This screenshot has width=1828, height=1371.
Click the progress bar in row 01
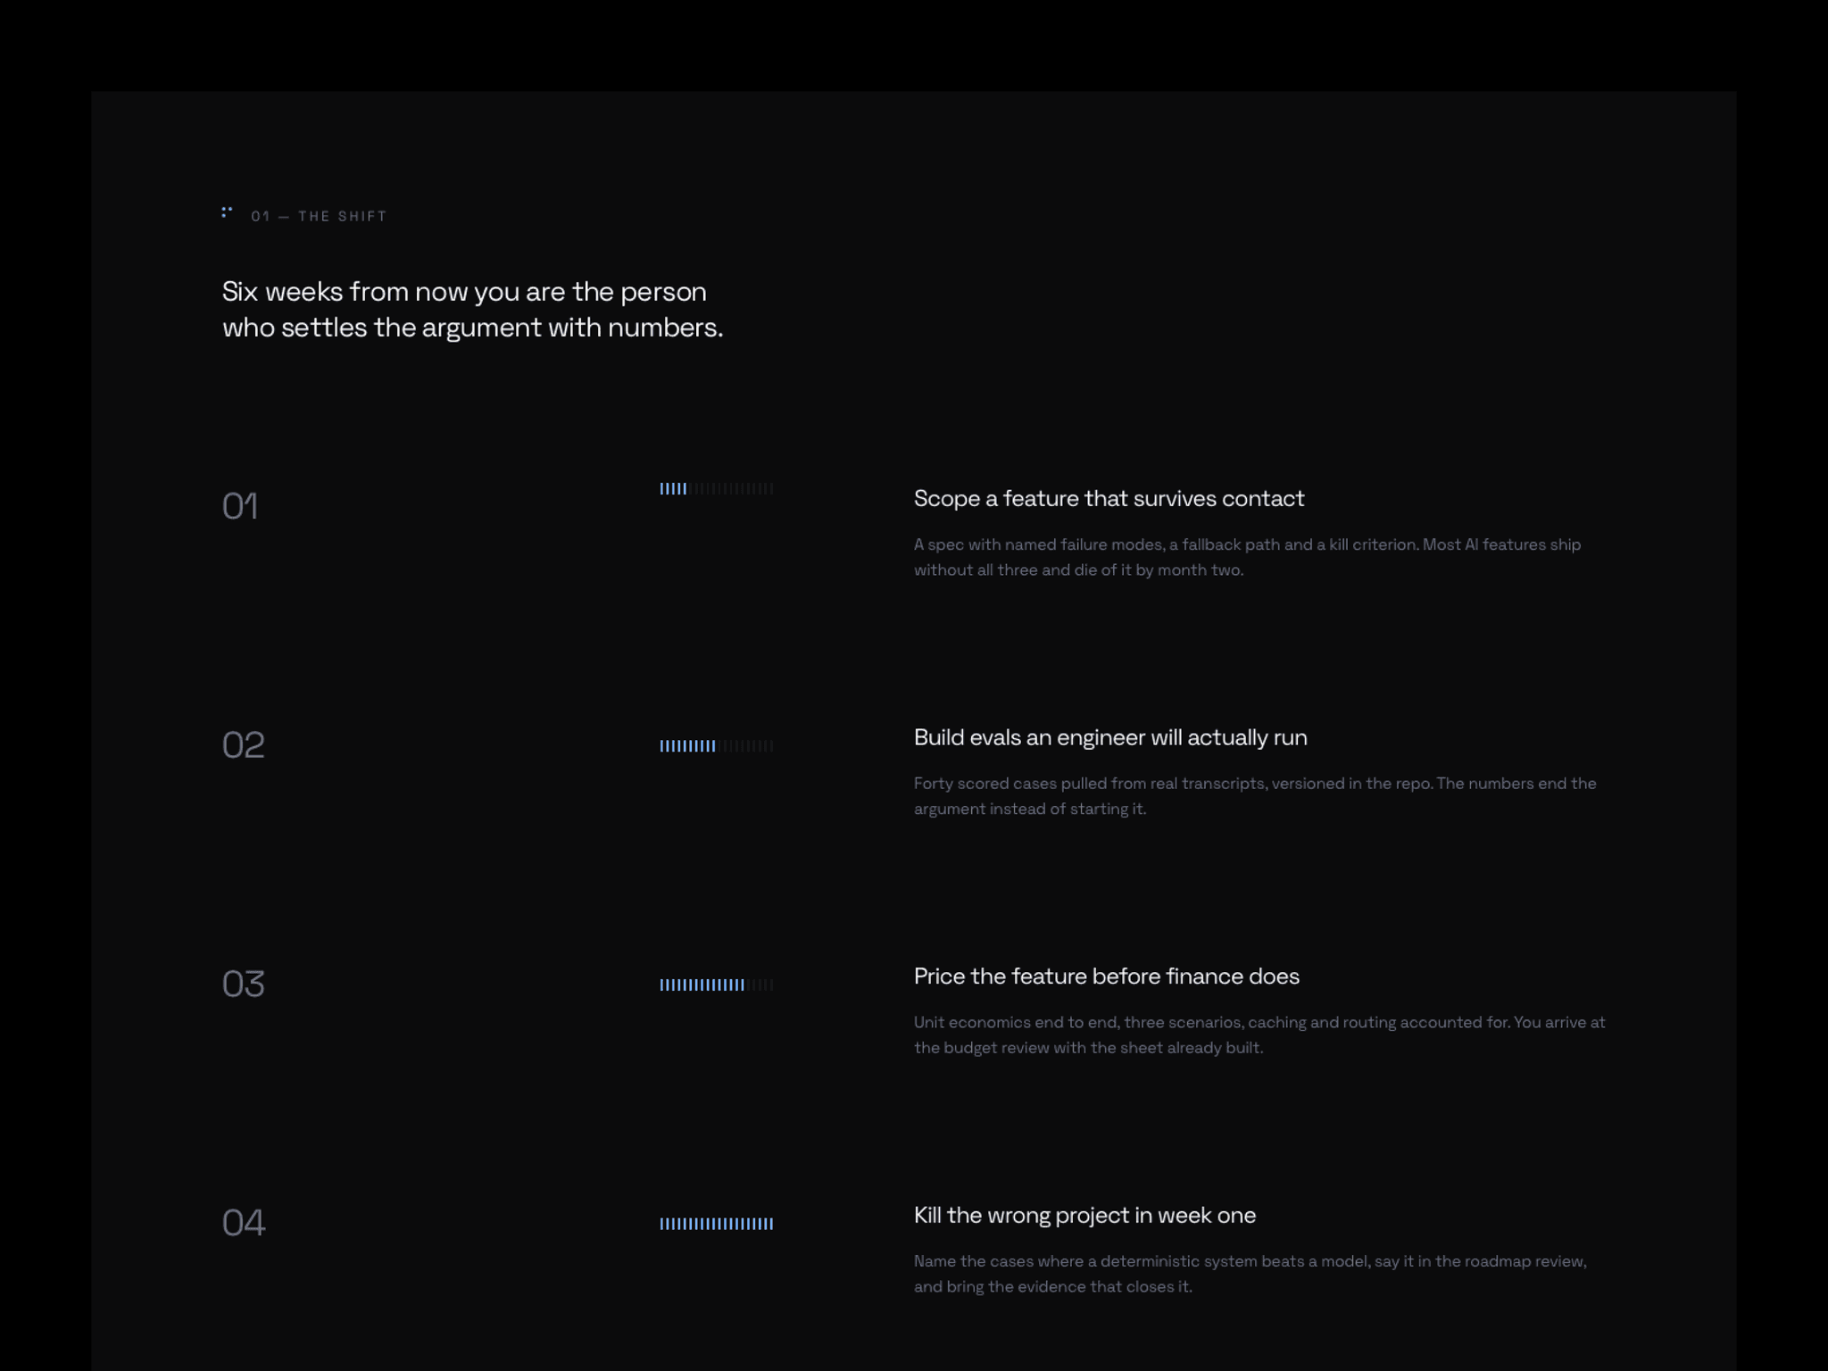717,488
